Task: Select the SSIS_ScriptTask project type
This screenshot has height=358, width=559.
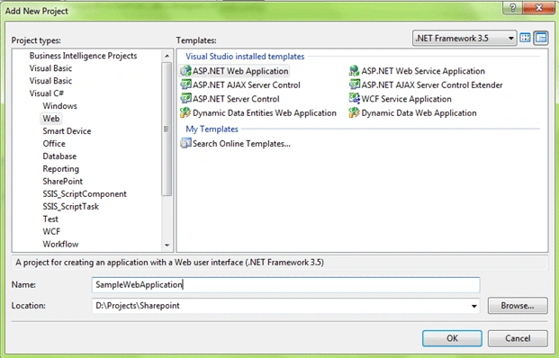Action: click(70, 207)
